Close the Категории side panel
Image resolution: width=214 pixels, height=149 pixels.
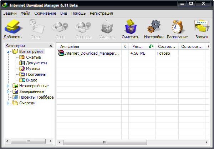coord(50,46)
